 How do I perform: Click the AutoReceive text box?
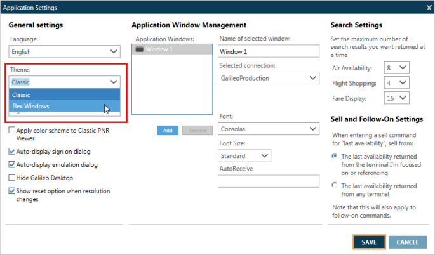[x=268, y=181]
